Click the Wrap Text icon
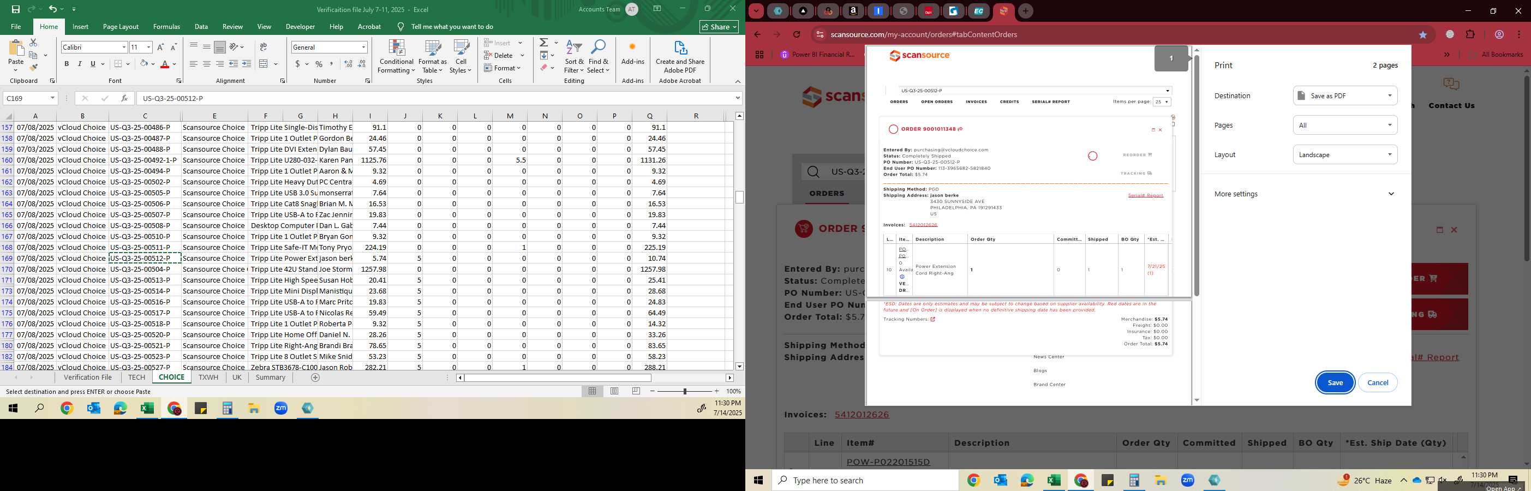Screen dimensions: 1531x491 [264, 47]
